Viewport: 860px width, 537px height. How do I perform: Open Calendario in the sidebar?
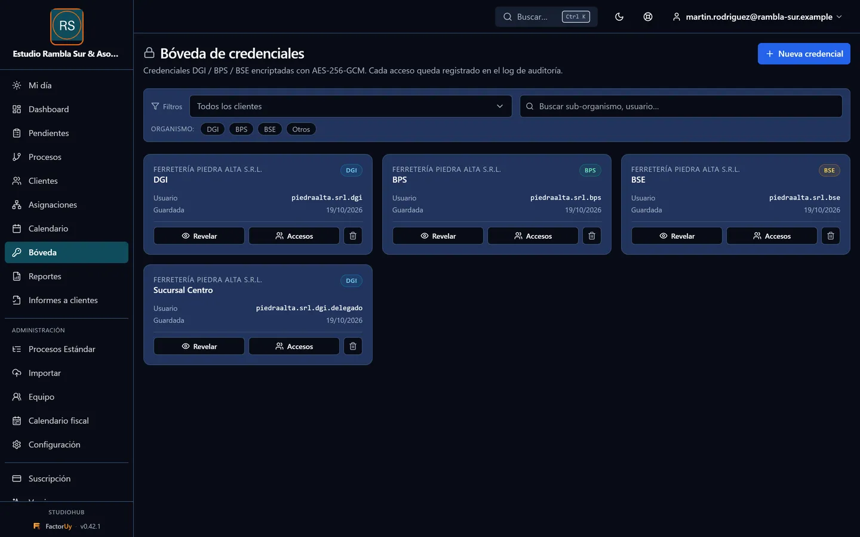click(66, 229)
